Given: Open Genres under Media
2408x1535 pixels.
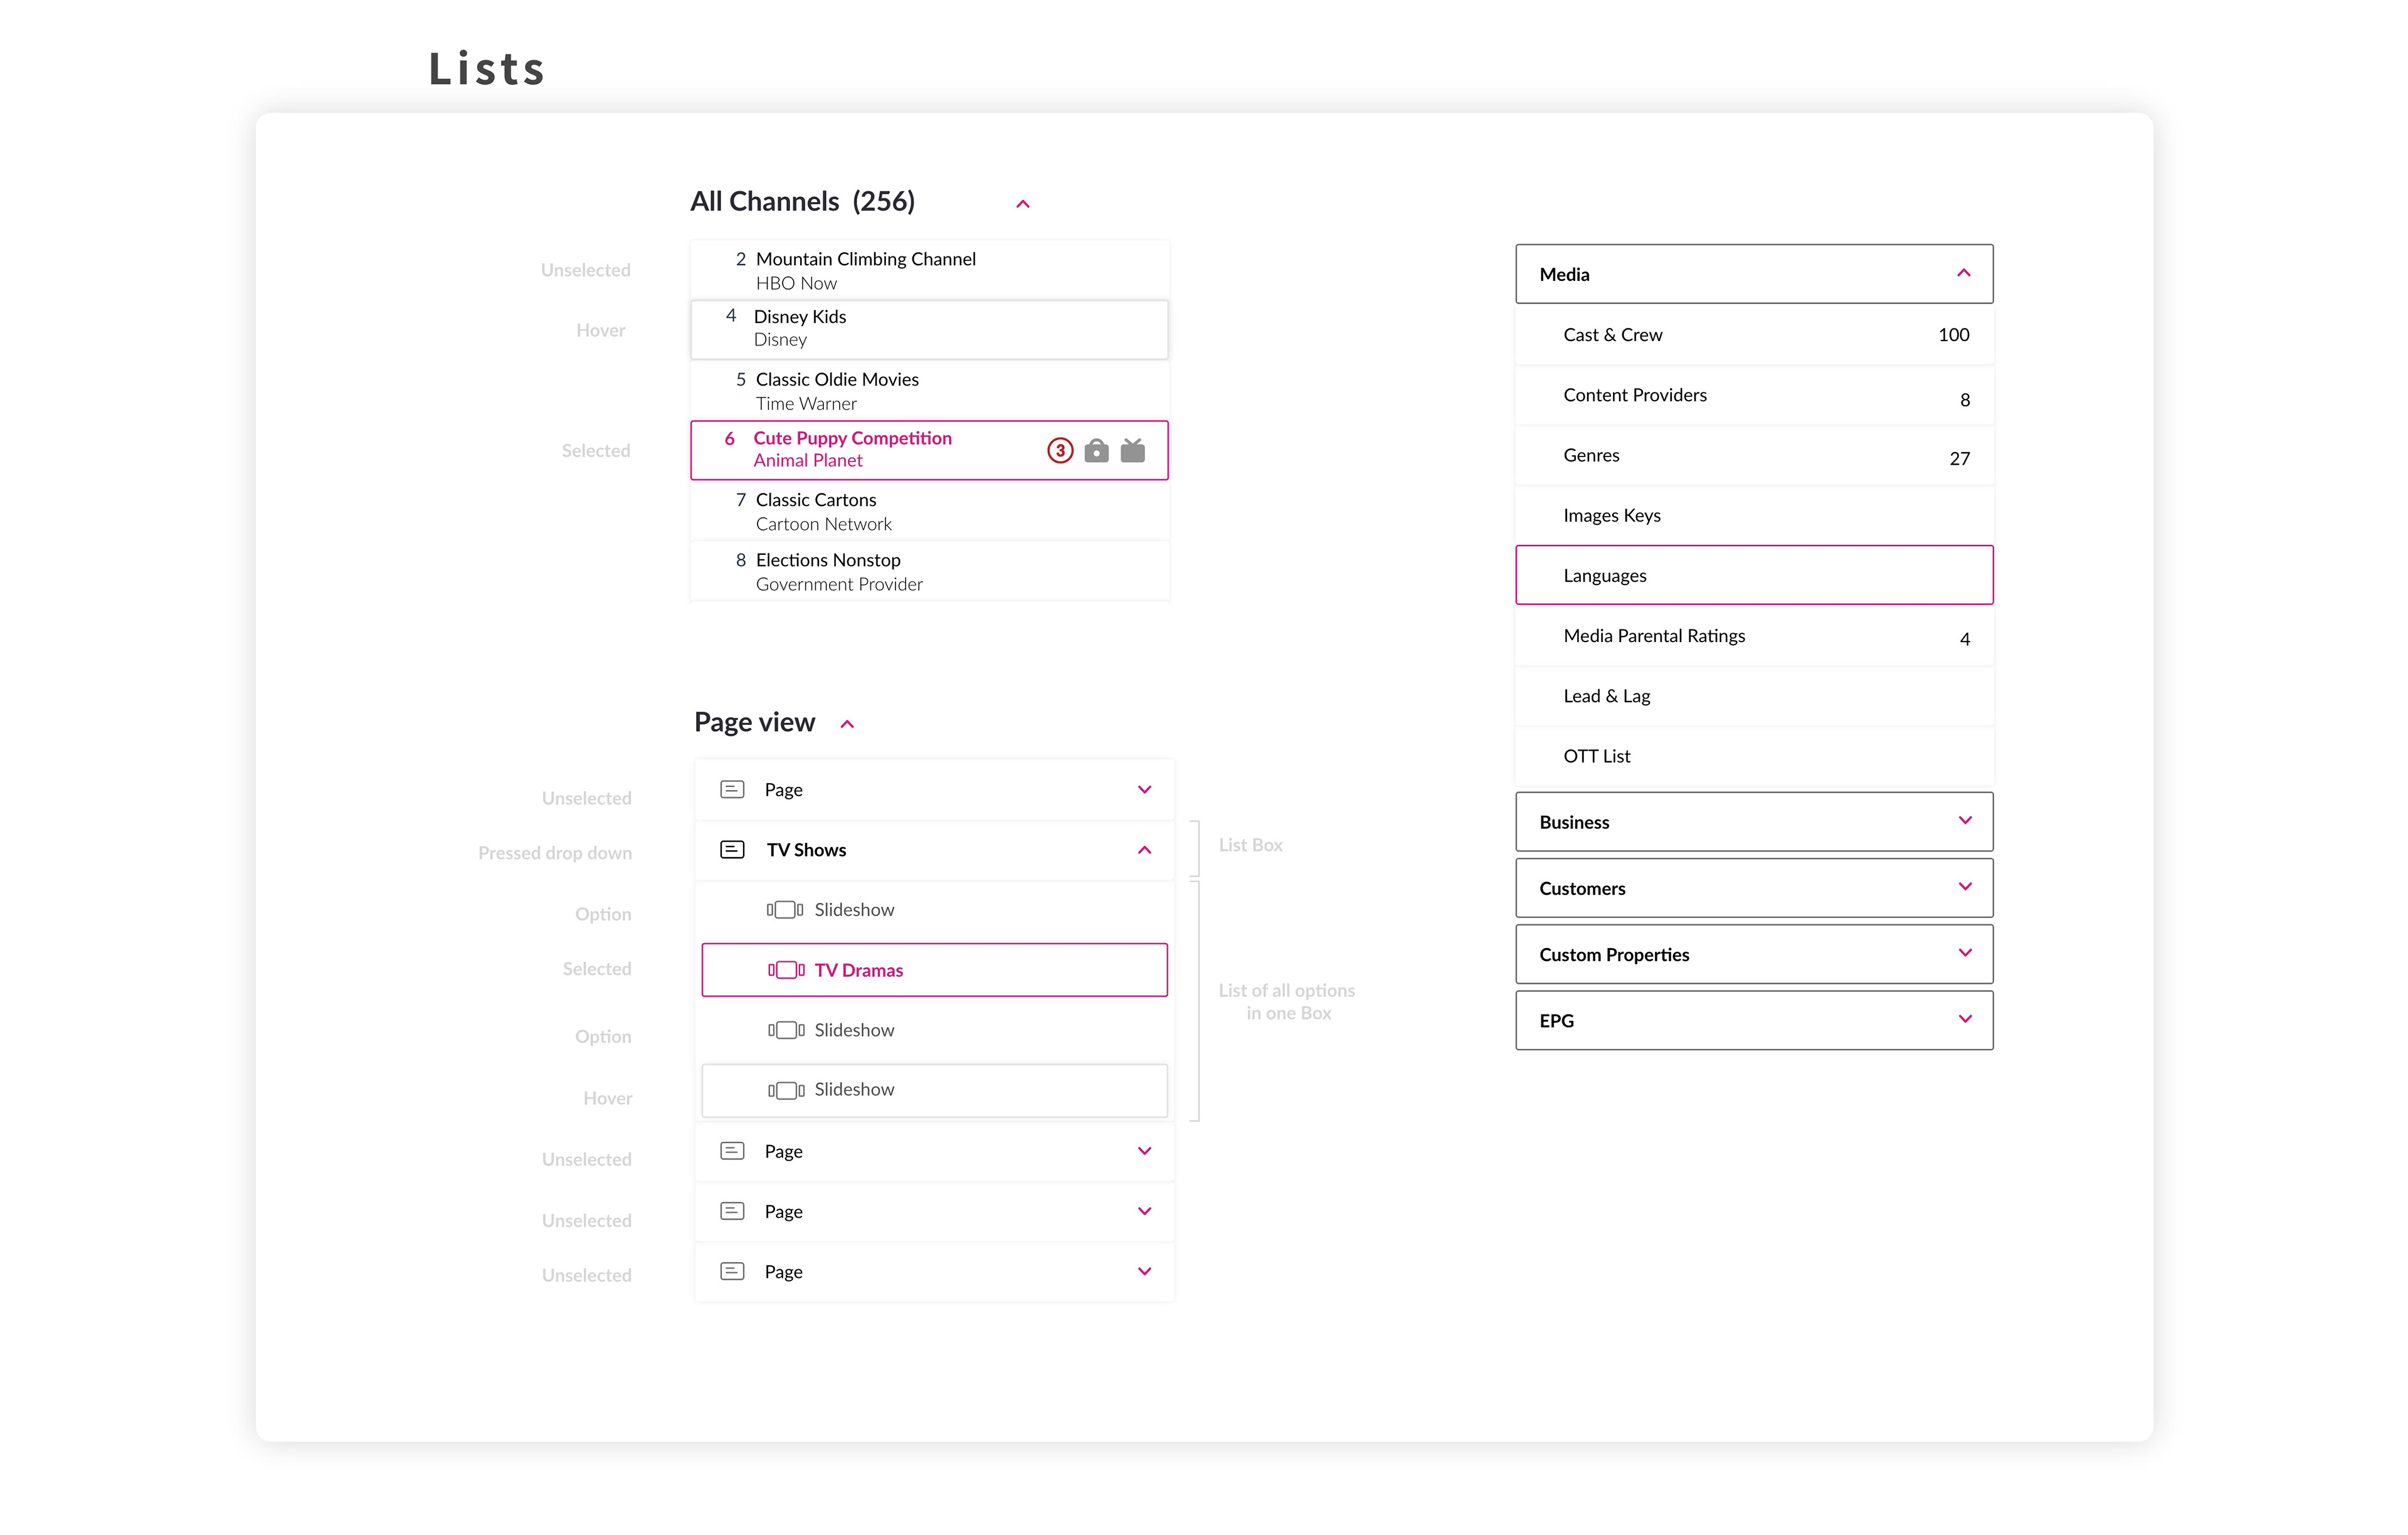Looking at the screenshot, I should click(1753, 455).
